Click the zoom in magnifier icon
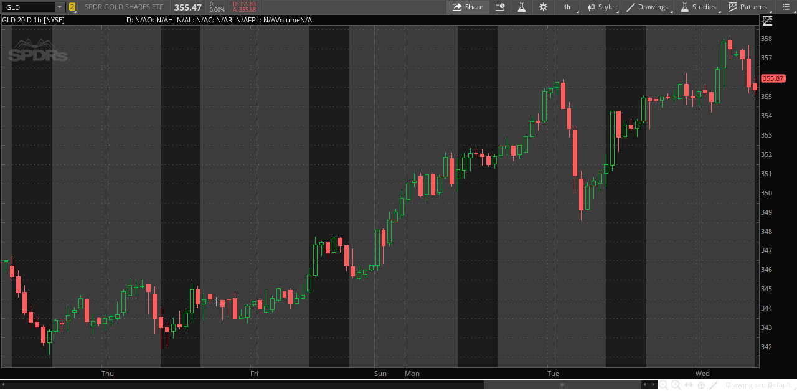The height and width of the screenshot is (391, 797). tap(676, 385)
